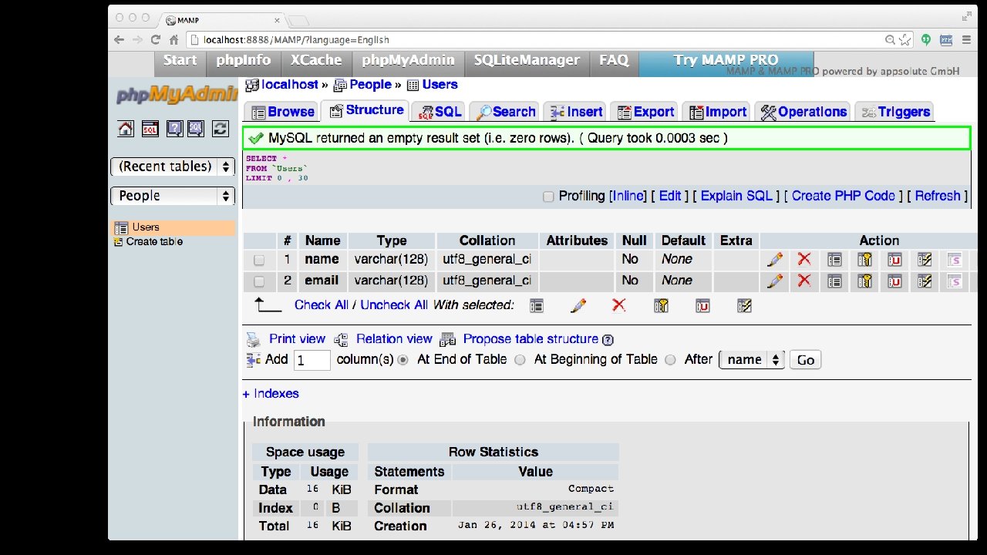This screenshot has height=555, width=987.
Task: Click With selected unique icon
Action: tap(702, 306)
